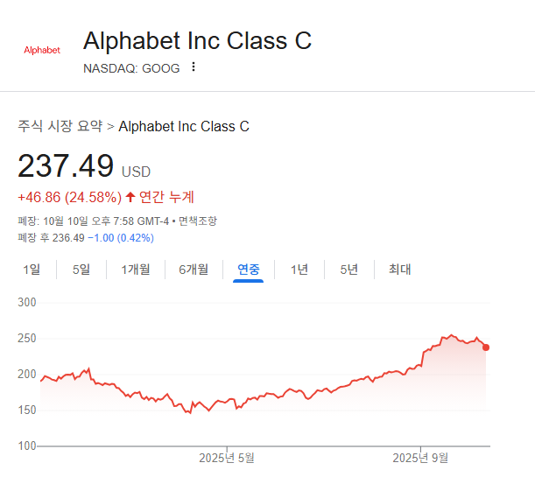Click the +46.86 (24.58%) change value
The height and width of the screenshot is (477, 535).
68,197
